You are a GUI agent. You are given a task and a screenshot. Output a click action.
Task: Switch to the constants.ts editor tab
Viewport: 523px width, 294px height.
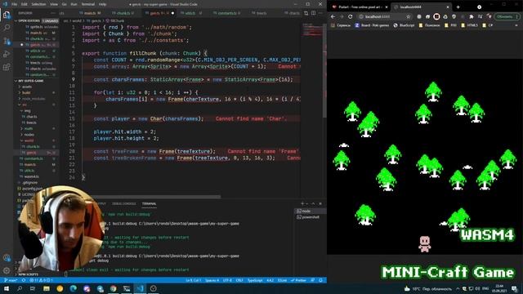click(x=227, y=13)
